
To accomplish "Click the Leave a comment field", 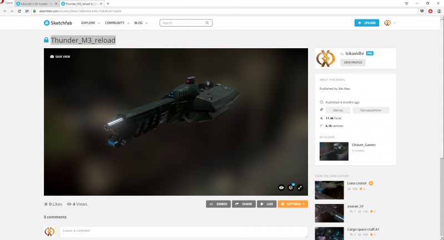I will 184,232.
